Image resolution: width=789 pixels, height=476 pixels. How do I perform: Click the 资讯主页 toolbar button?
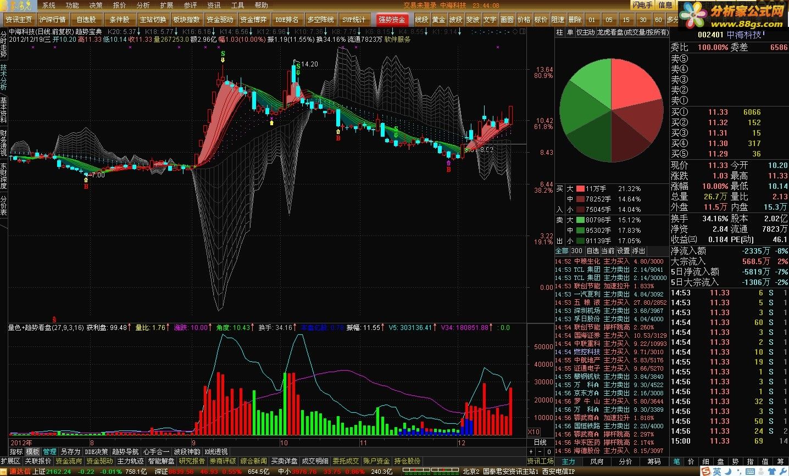[19, 19]
